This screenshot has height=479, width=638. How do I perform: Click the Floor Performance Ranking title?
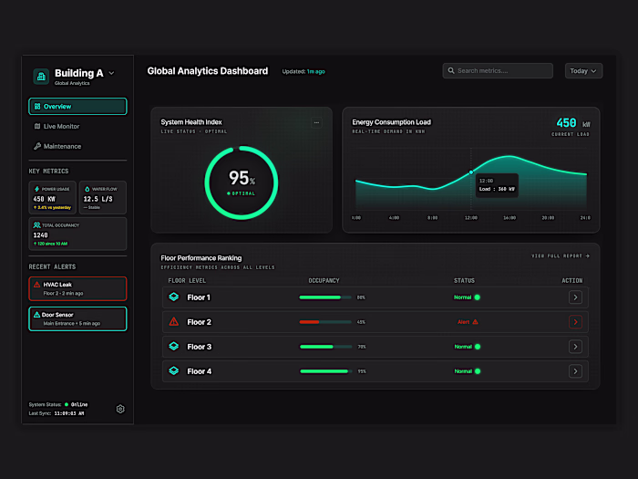201,258
